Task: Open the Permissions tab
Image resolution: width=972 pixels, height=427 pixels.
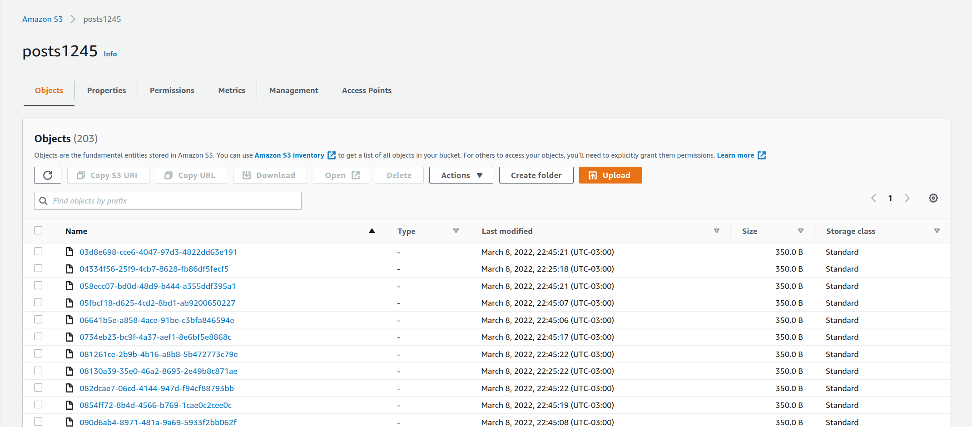Action: click(172, 90)
